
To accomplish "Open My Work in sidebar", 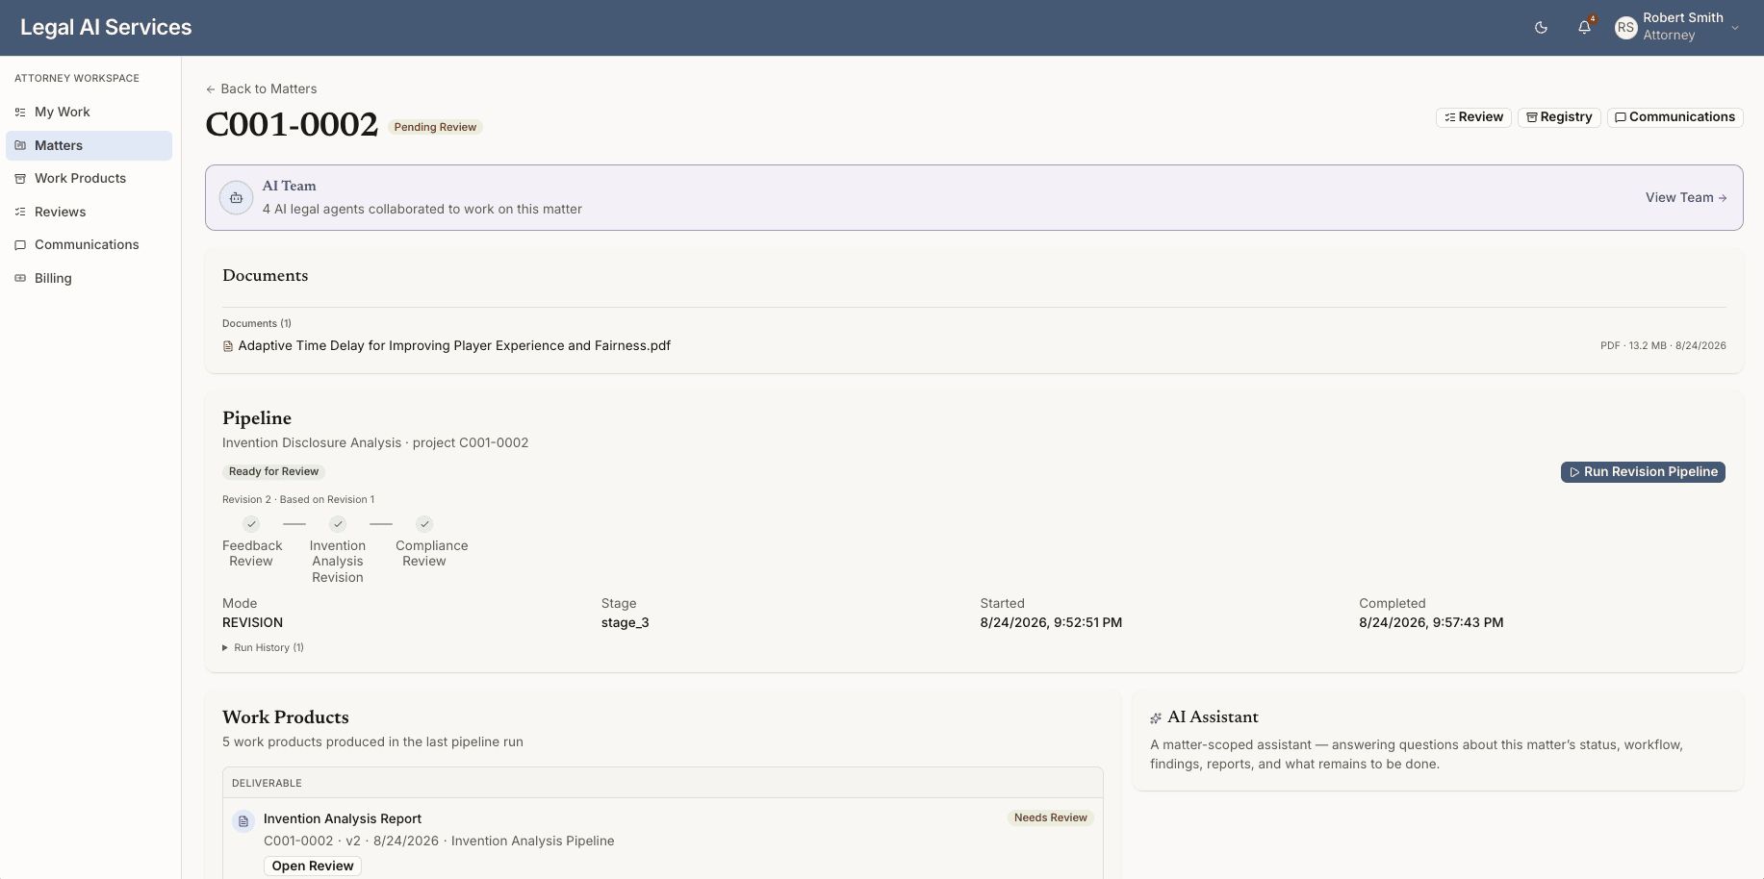I will click(x=89, y=113).
